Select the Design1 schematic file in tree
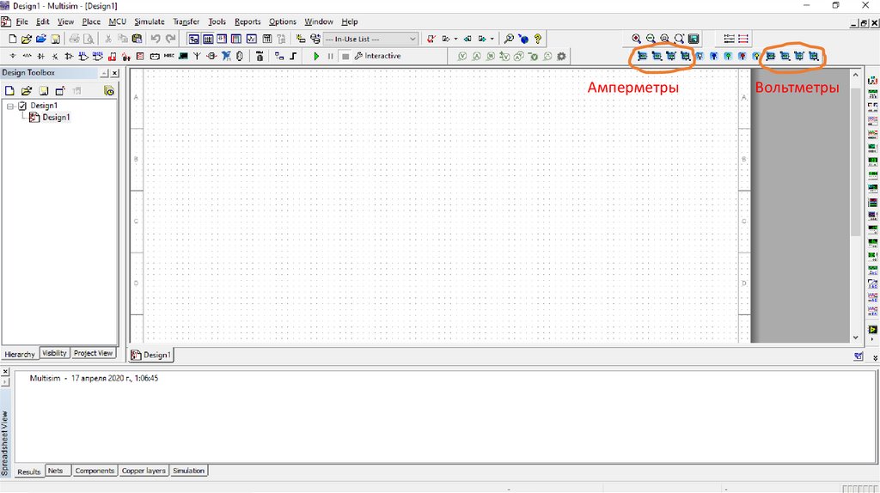This screenshot has width=880, height=493. click(x=55, y=118)
